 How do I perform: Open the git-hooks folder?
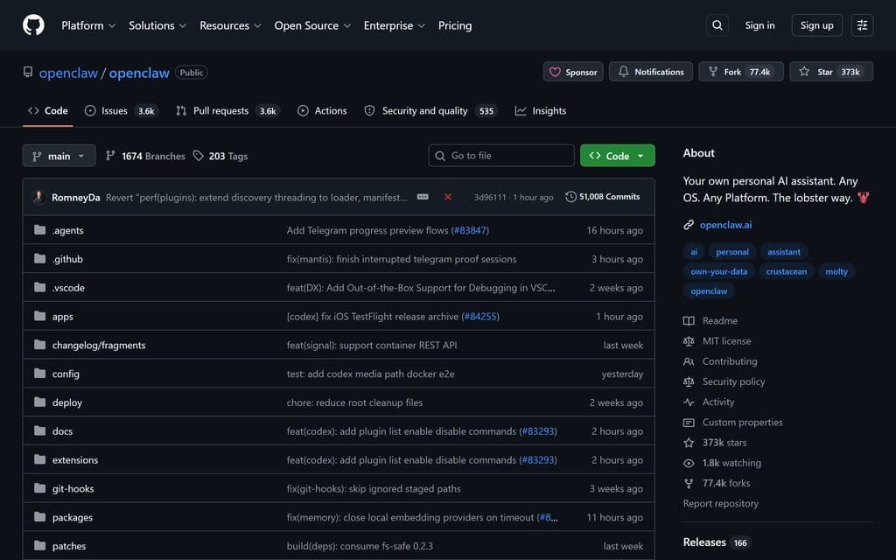[73, 488]
